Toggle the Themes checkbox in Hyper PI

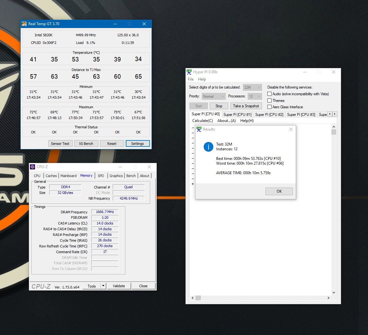click(x=269, y=101)
